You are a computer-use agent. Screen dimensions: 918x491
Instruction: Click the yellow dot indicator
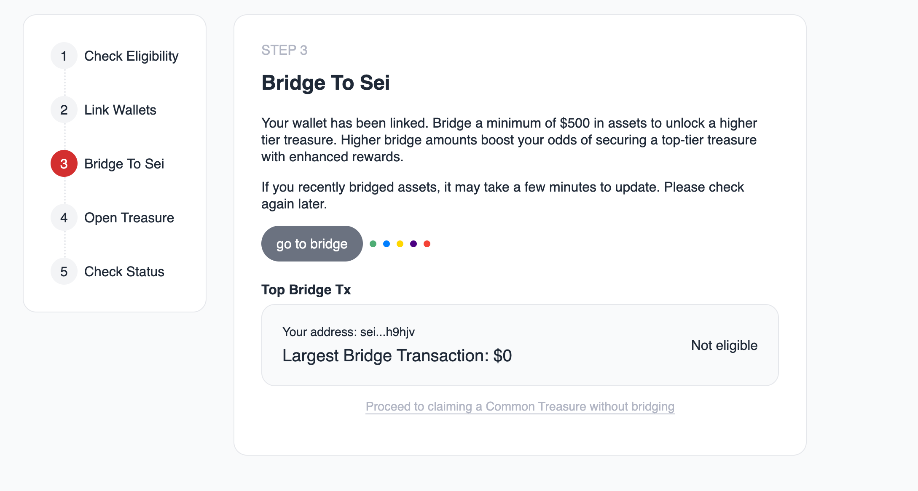click(400, 244)
